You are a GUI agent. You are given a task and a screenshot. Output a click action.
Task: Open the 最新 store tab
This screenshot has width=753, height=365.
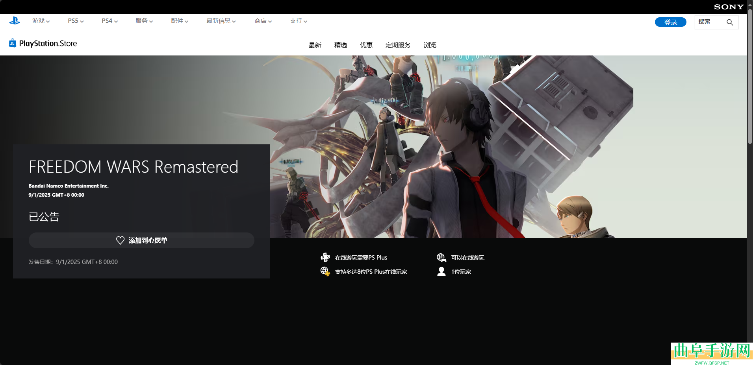click(x=315, y=45)
